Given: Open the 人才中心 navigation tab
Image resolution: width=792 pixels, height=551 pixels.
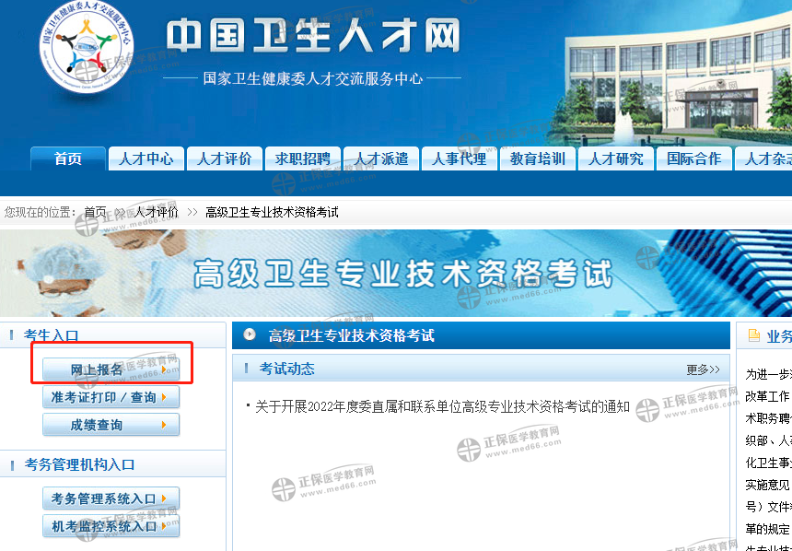Looking at the screenshot, I should (x=146, y=158).
